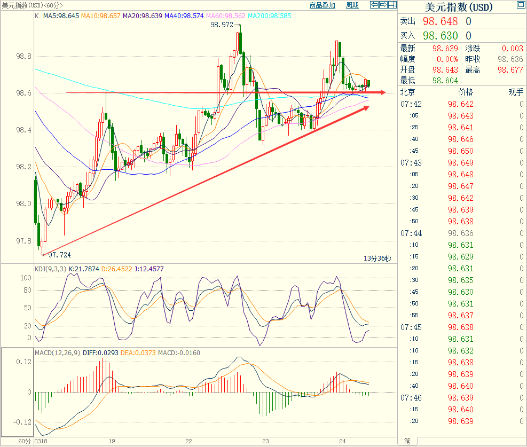Click the split panel layout icon

(392, 5)
